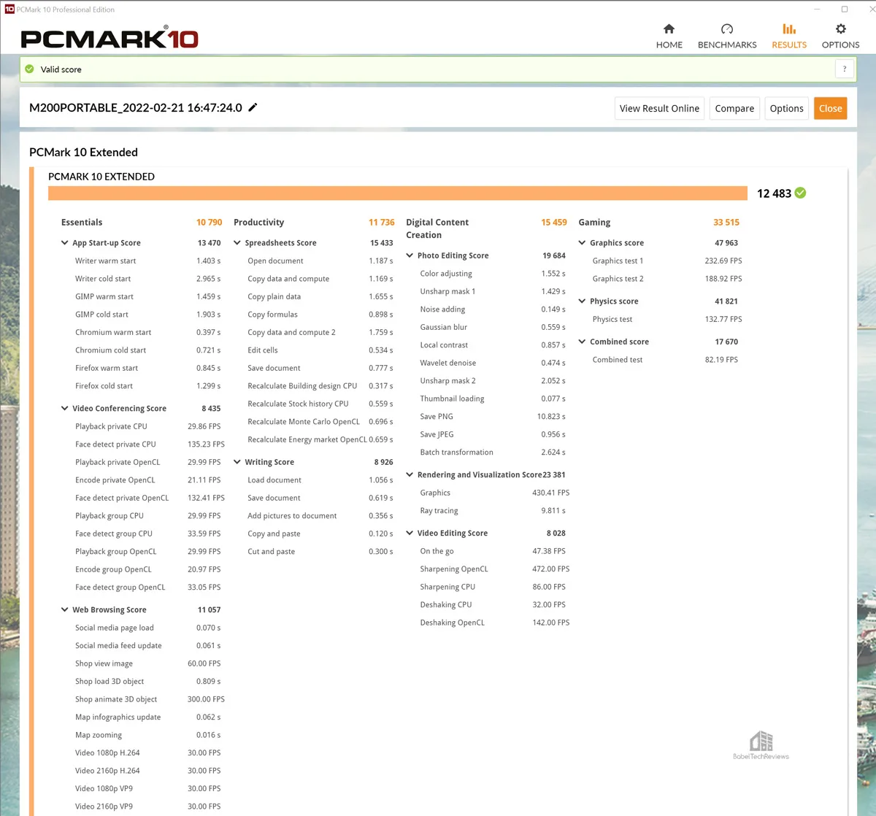Click the Gaming score '33 515'

click(x=726, y=223)
